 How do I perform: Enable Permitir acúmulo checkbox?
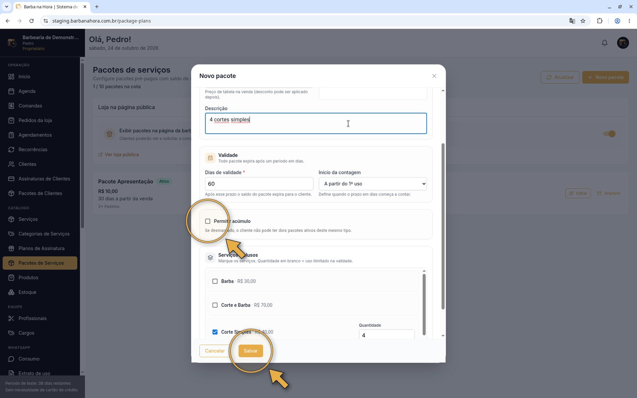[207, 221]
